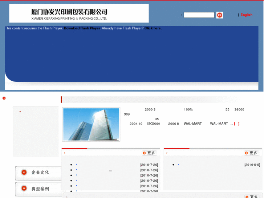This screenshot has height=198, width=264.
Task: Click the red arrow icon above sidebar
Action: [4, 98]
